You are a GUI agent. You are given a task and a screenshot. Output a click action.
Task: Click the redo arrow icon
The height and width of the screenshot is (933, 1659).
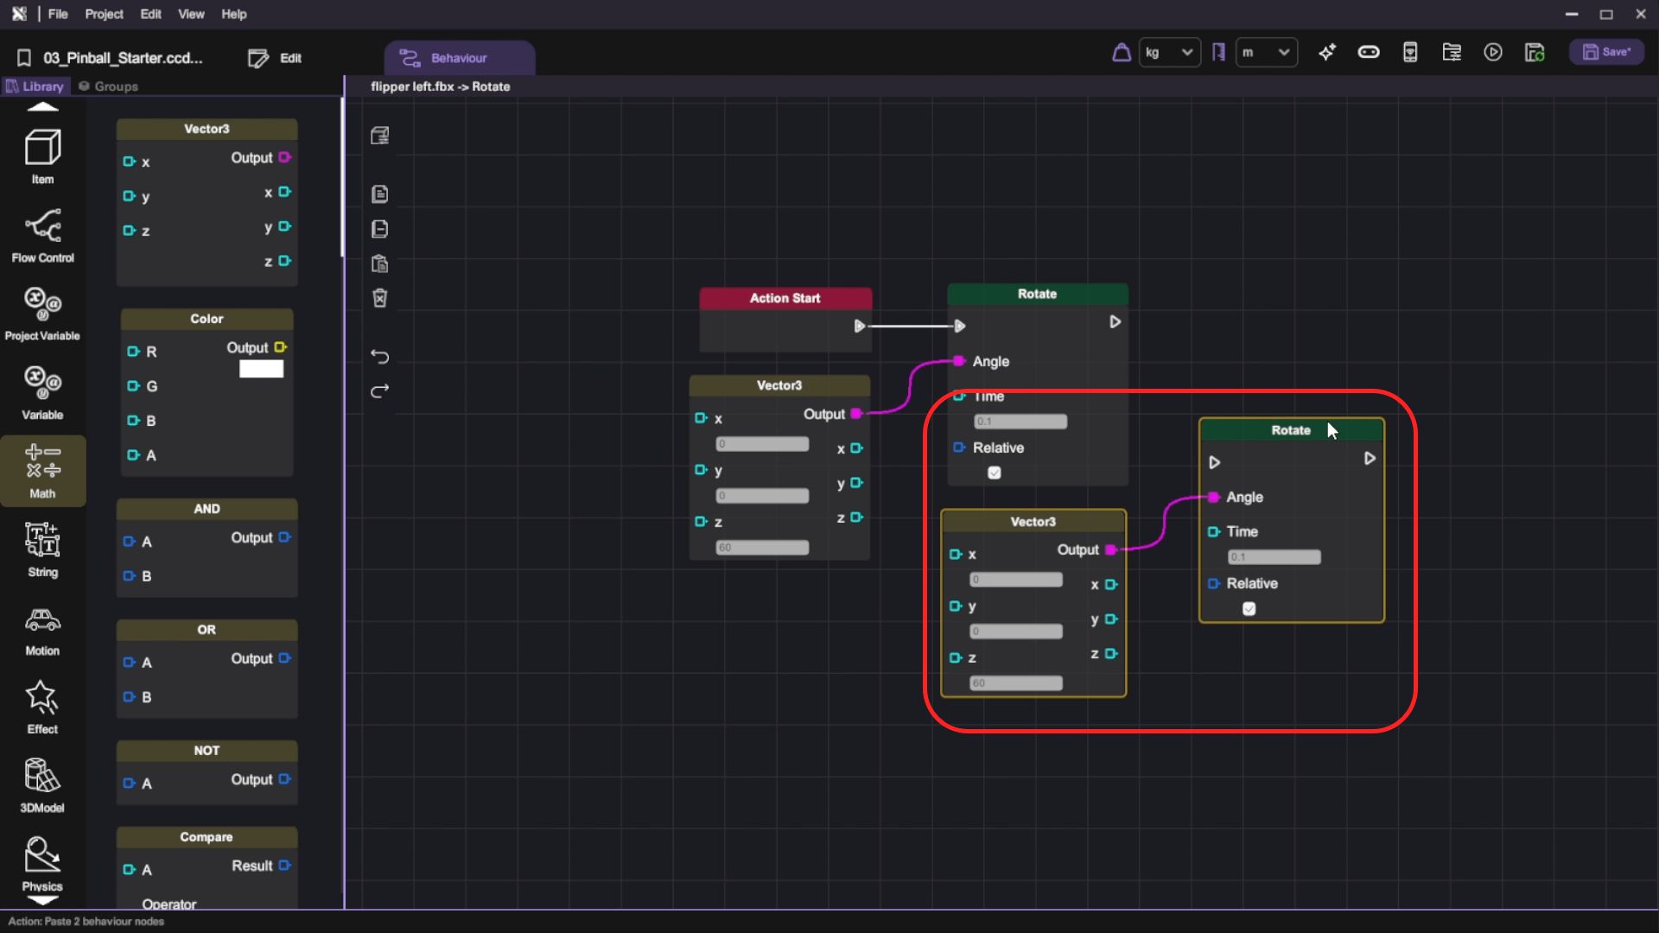coord(379,391)
